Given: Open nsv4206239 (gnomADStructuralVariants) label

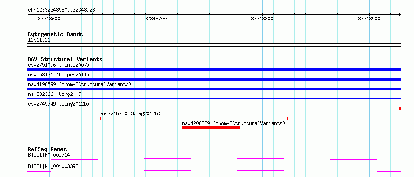Looking at the screenshot, I should coord(234,123).
